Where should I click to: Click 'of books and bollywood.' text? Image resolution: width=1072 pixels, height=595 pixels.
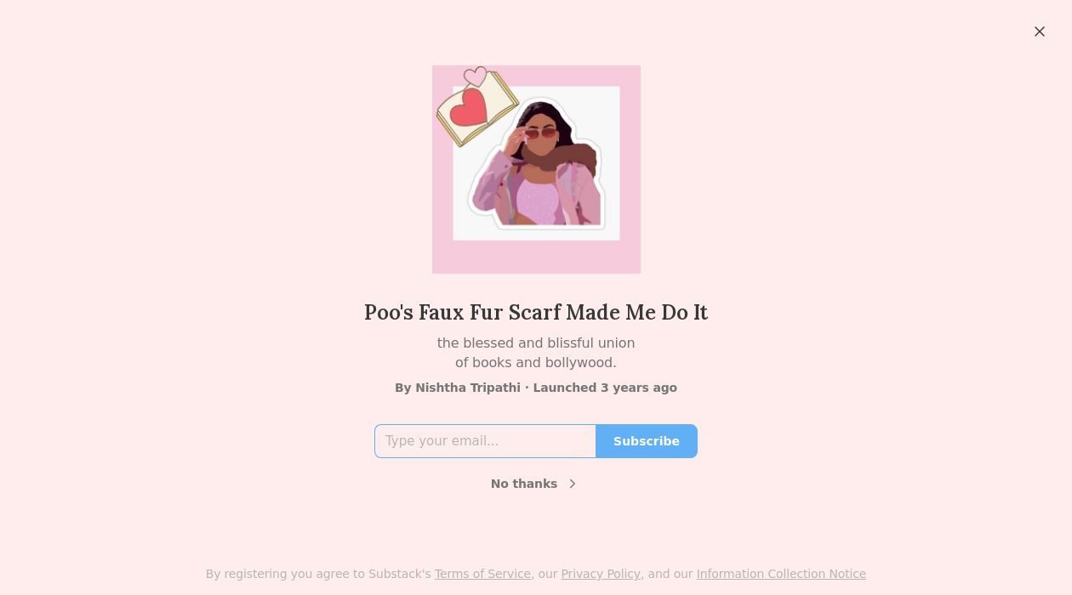[x=536, y=363]
